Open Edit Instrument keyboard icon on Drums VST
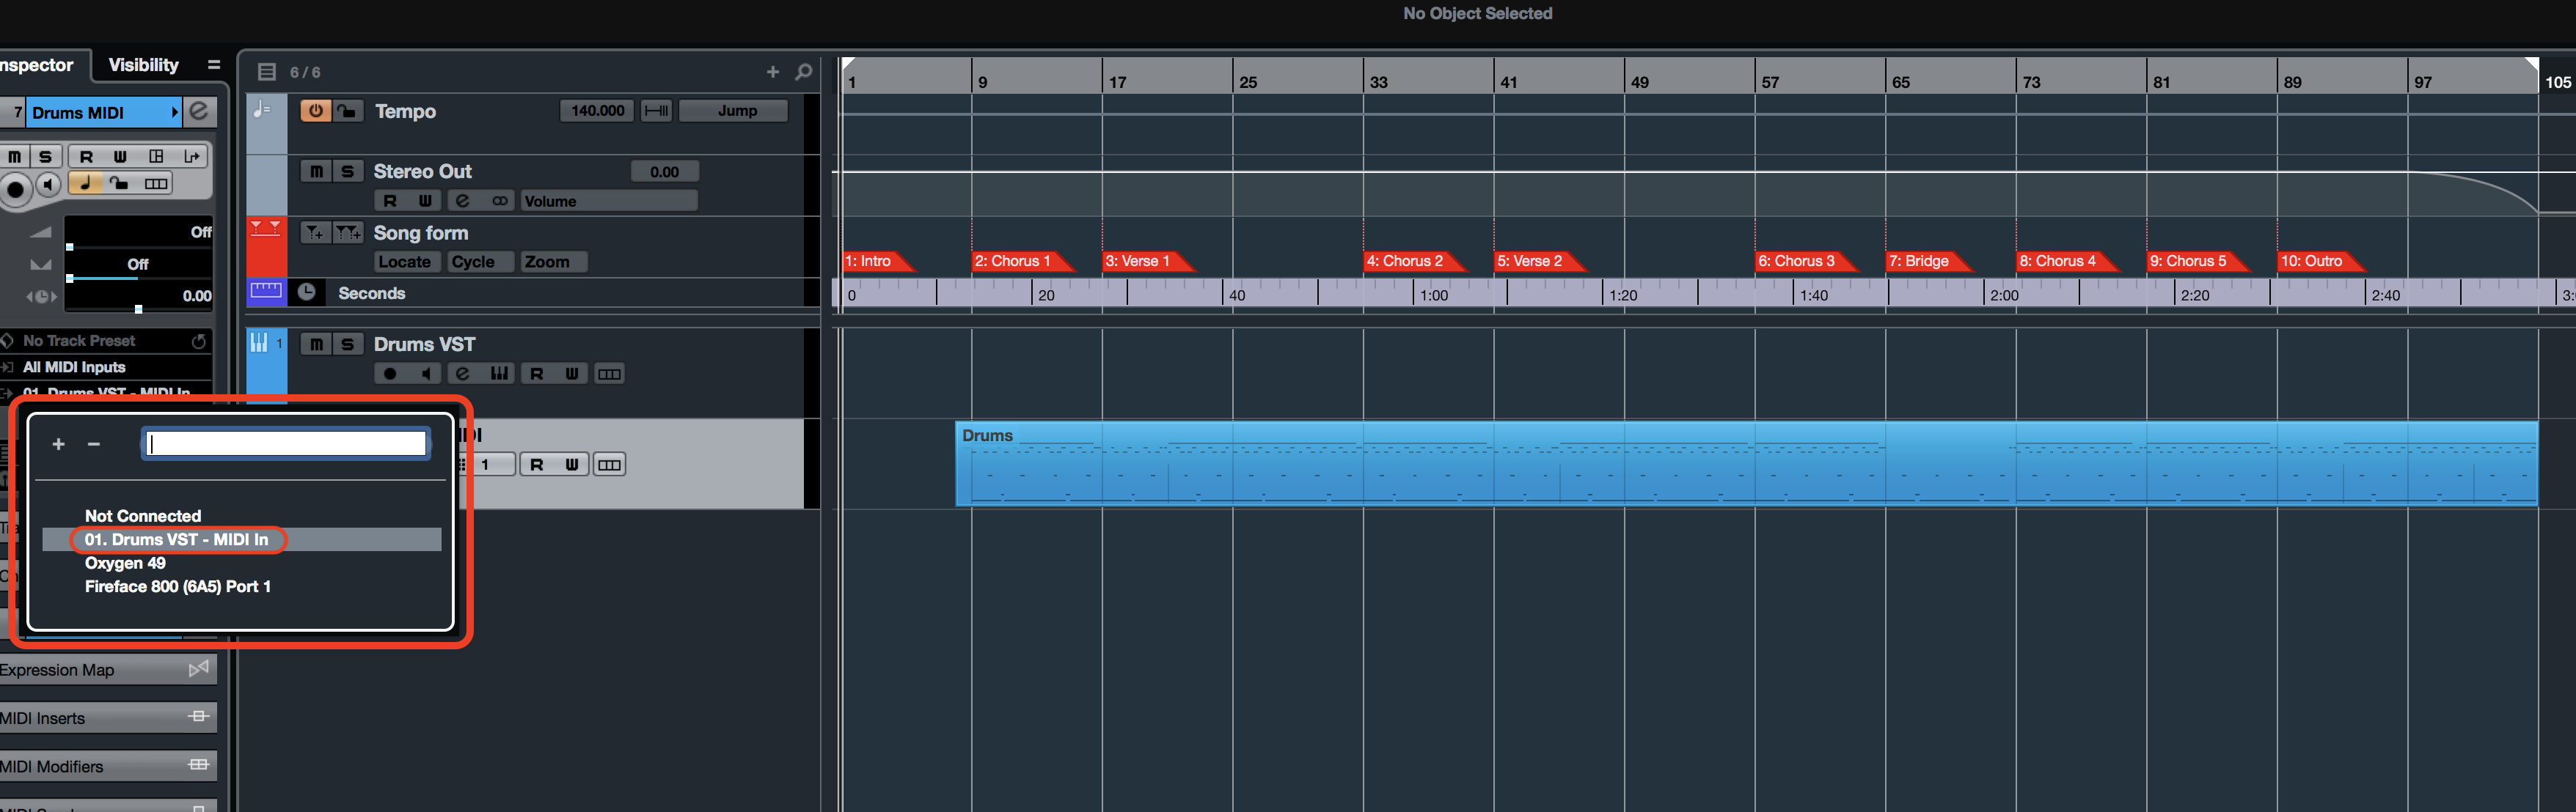The height and width of the screenshot is (812, 2576). (499, 374)
